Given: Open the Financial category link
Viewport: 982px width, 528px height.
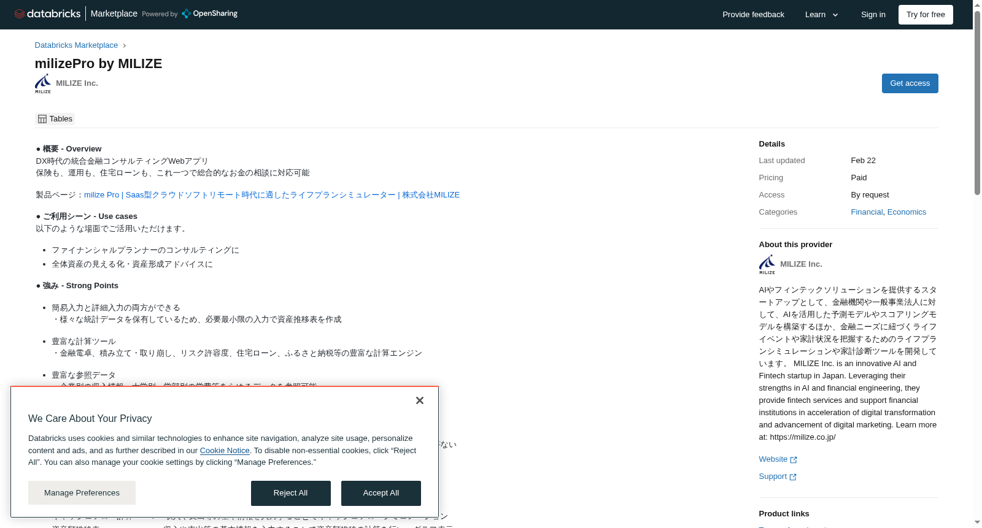Looking at the screenshot, I should pos(867,212).
